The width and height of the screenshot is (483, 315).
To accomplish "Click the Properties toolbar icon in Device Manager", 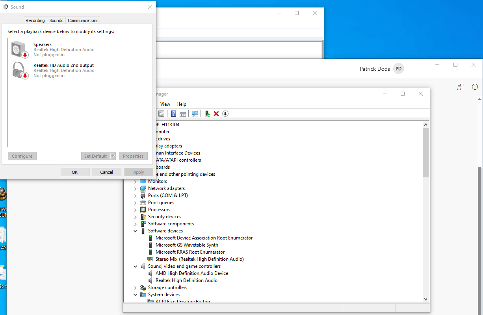I will click(x=161, y=114).
